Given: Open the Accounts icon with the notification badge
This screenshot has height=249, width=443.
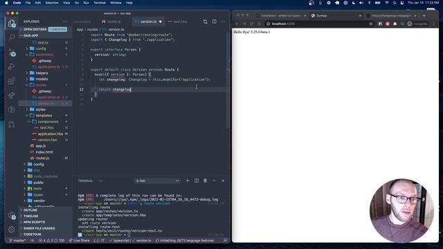Looking at the screenshot, I should coord(12,216).
